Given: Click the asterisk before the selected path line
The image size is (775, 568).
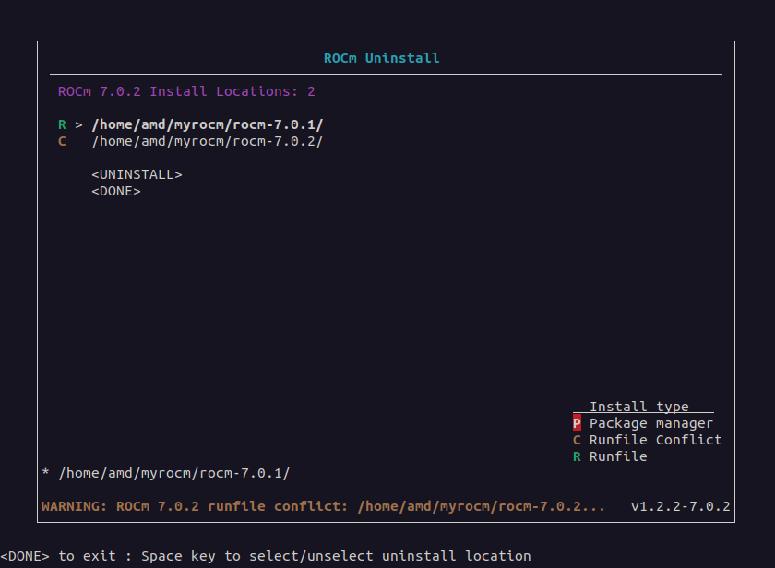Looking at the screenshot, I should click(45, 474).
